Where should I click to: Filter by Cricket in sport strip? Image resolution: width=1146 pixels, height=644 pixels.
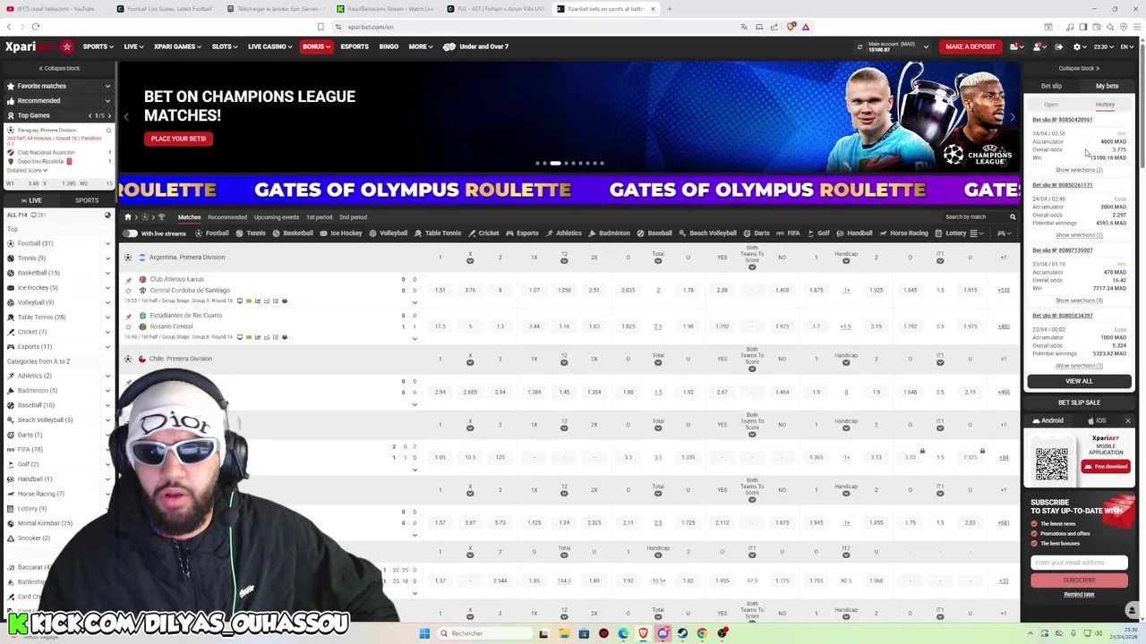(x=483, y=233)
